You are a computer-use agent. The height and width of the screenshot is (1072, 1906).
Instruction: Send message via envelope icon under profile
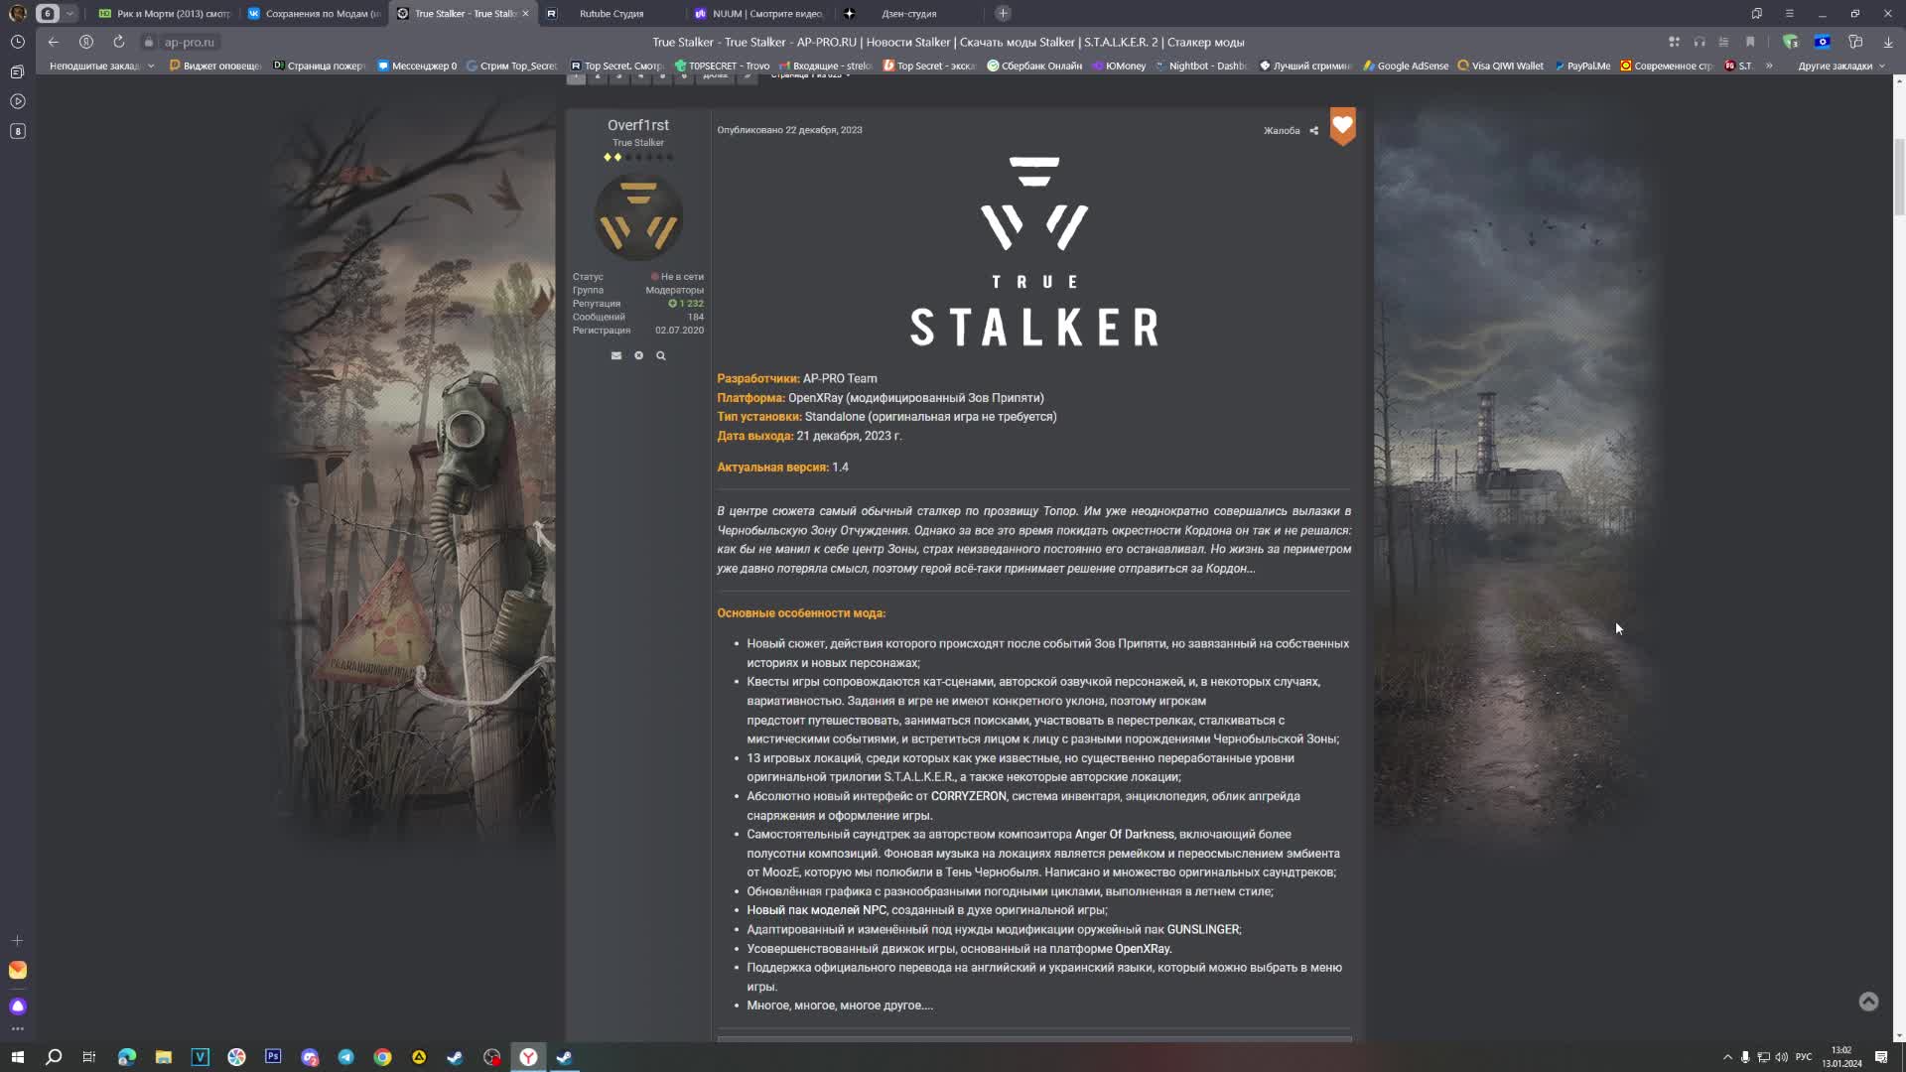[x=615, y=355]
